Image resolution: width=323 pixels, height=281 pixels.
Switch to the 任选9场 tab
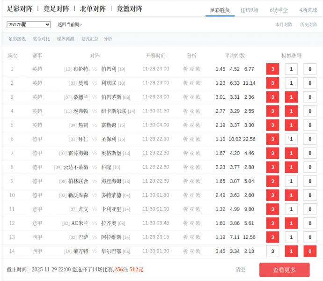click(249, 10)
